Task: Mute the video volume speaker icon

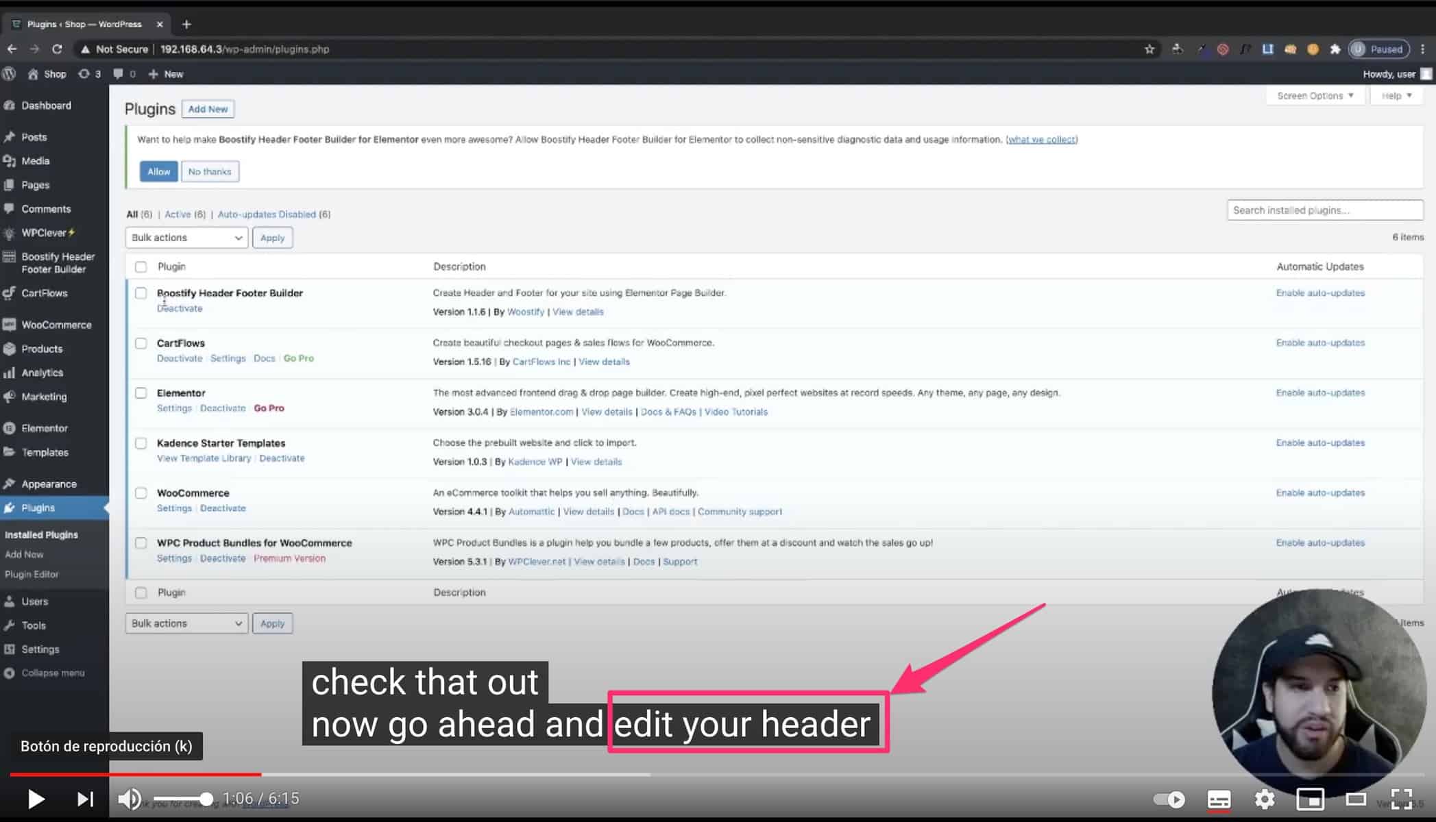Action: [x=130, y=799]
